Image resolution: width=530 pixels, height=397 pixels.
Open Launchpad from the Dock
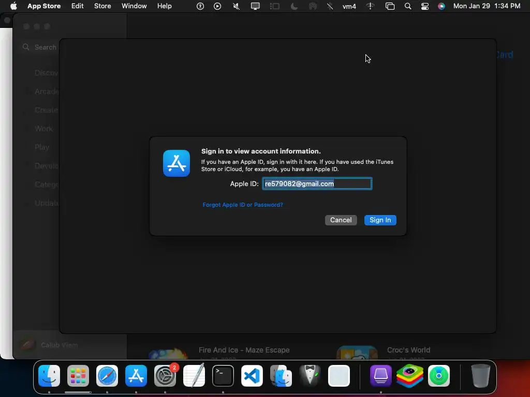point(78,376)
